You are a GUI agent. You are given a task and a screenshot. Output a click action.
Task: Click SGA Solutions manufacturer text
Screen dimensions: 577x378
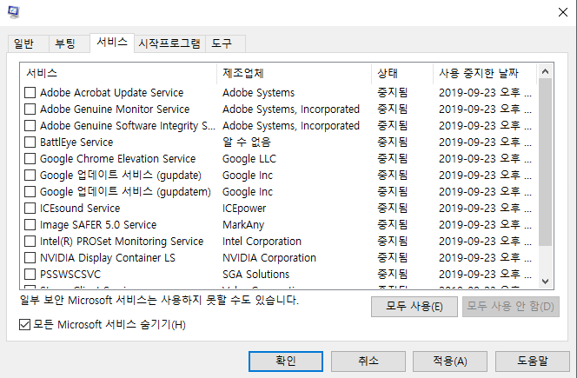point(255,275)
